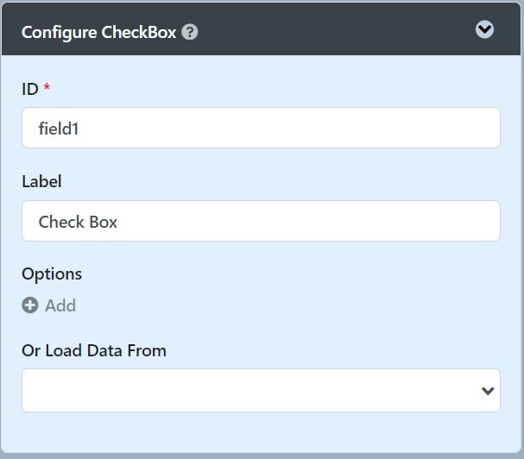
Task: Click the red required asterisk
Action: point(47,88)
